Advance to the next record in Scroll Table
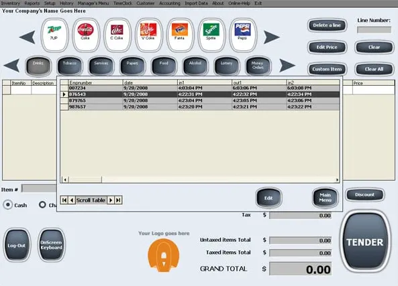This screenshot has height=286, width=398. pos(111,200)
